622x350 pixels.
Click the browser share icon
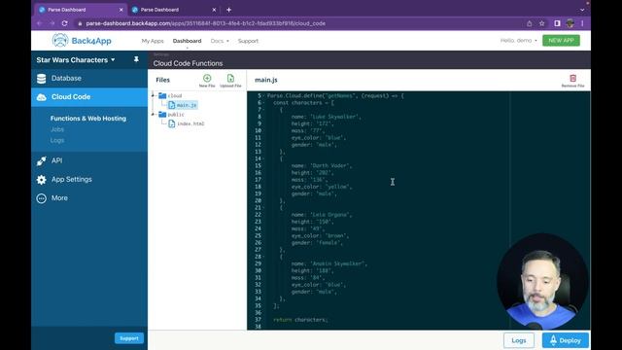coord(529,23)
